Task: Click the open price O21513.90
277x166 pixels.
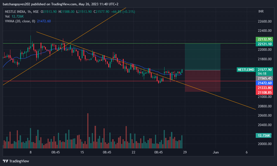Action: [x=49, y=12]
